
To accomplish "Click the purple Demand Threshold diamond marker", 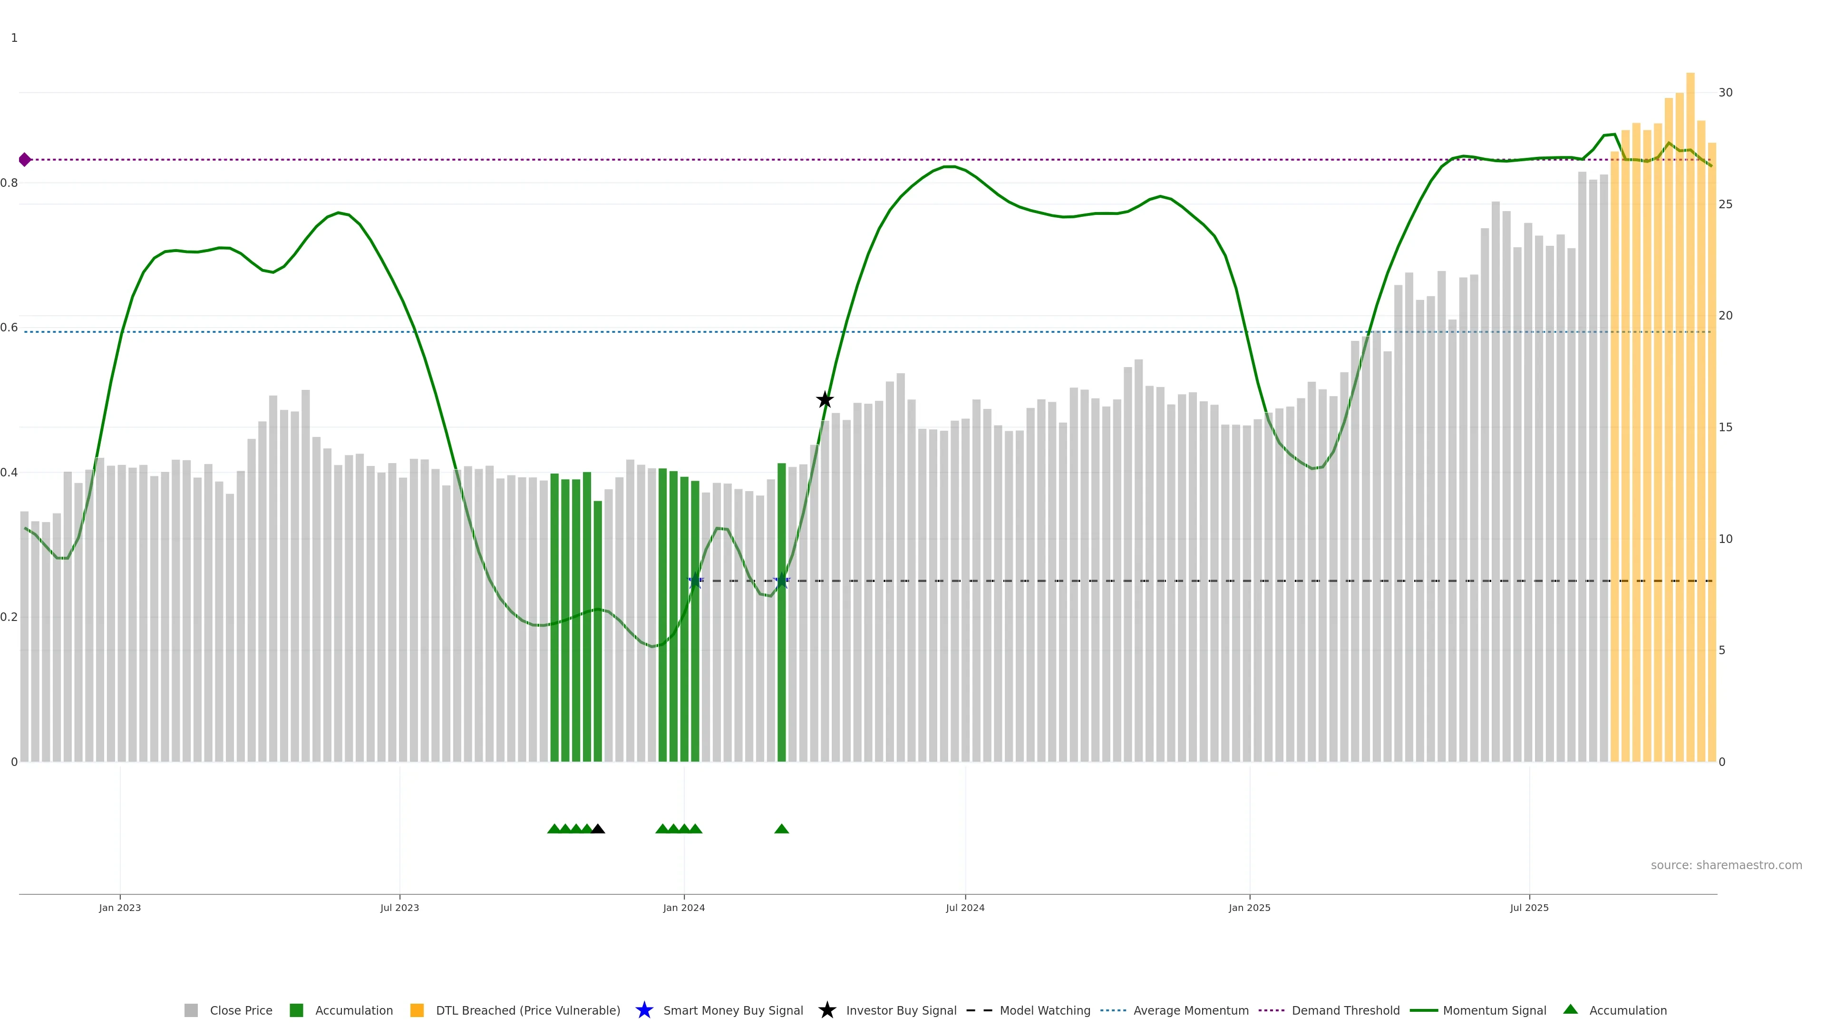I will (x=25, y=159).
